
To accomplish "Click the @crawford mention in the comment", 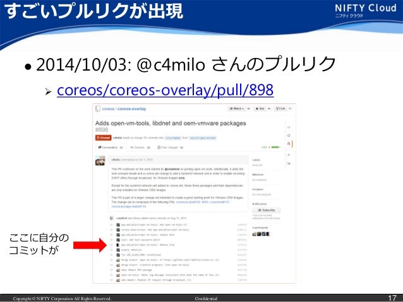I will point(172,170).
